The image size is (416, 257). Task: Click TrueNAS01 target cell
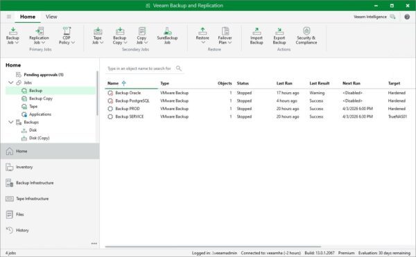click(397, 116)
